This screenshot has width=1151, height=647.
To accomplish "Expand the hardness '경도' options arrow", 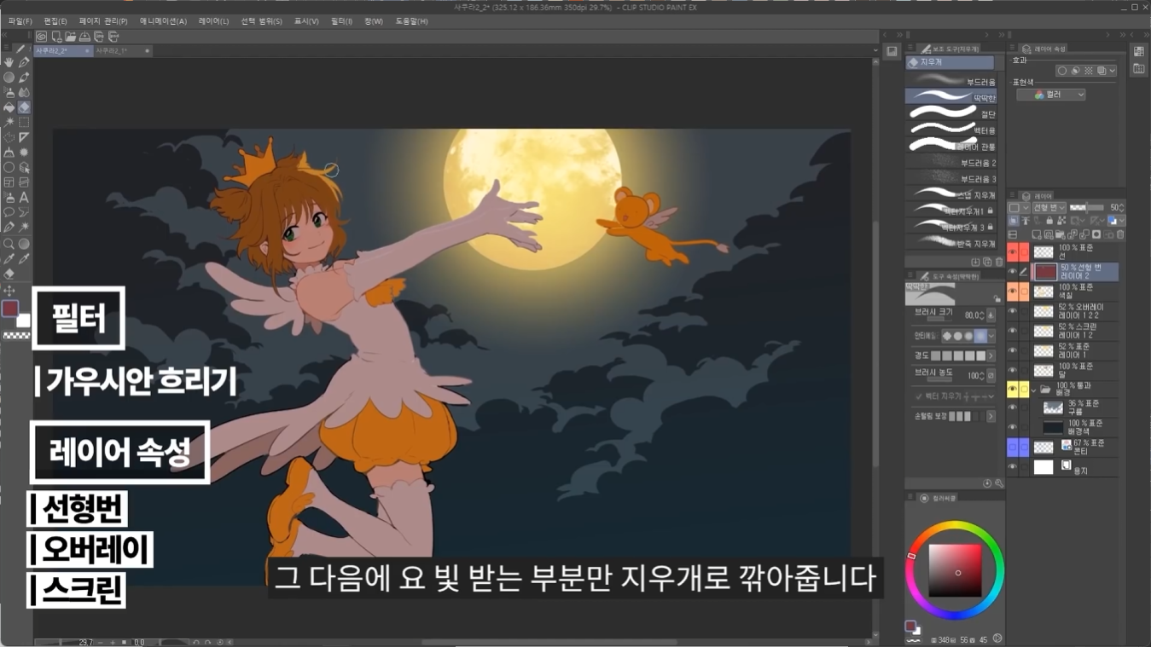I will (991, 355).
